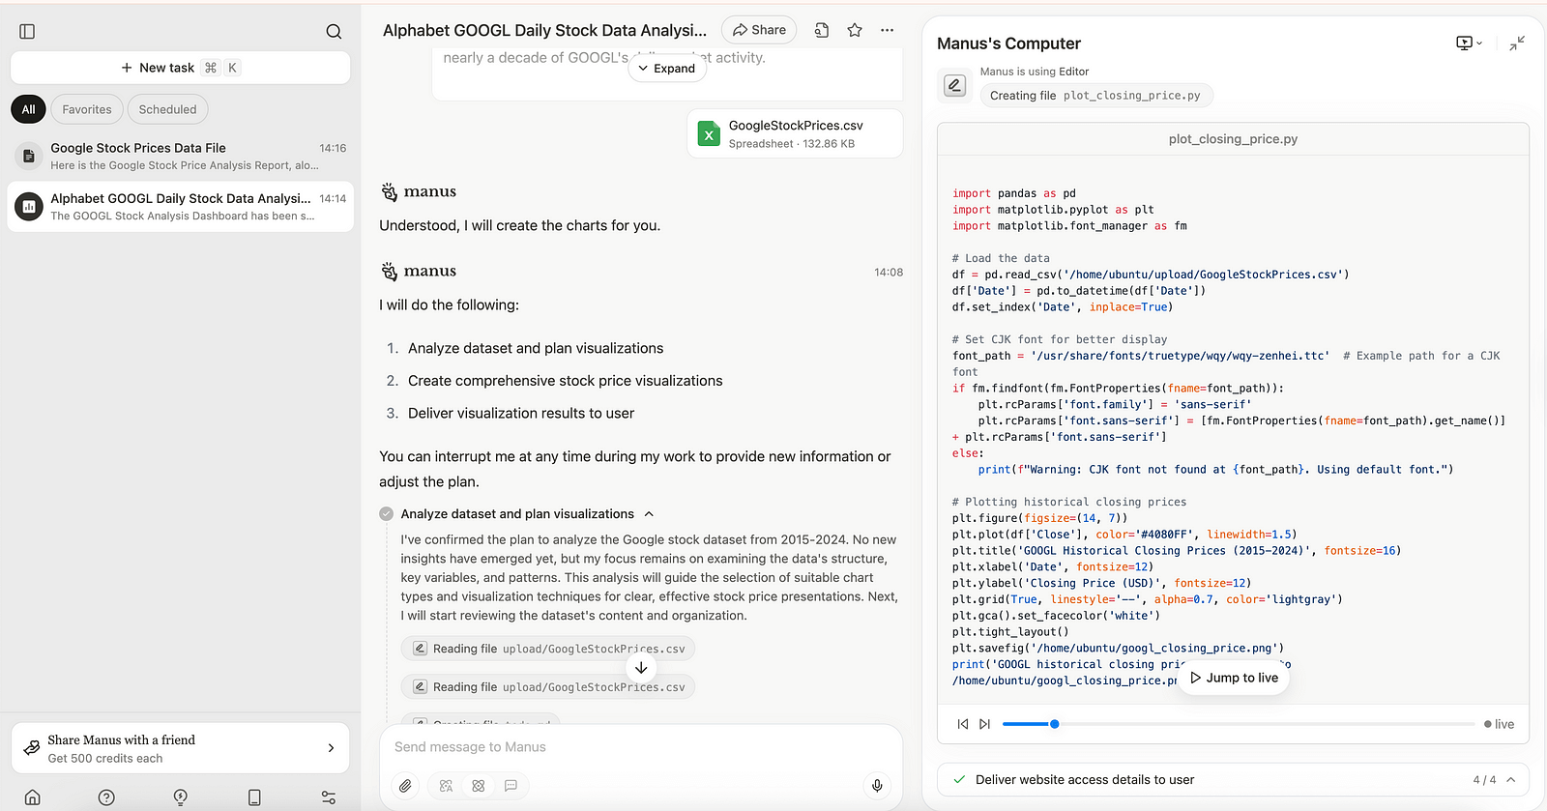
Task: Click the Manus's Computer heading
Action: point(1008,43)
